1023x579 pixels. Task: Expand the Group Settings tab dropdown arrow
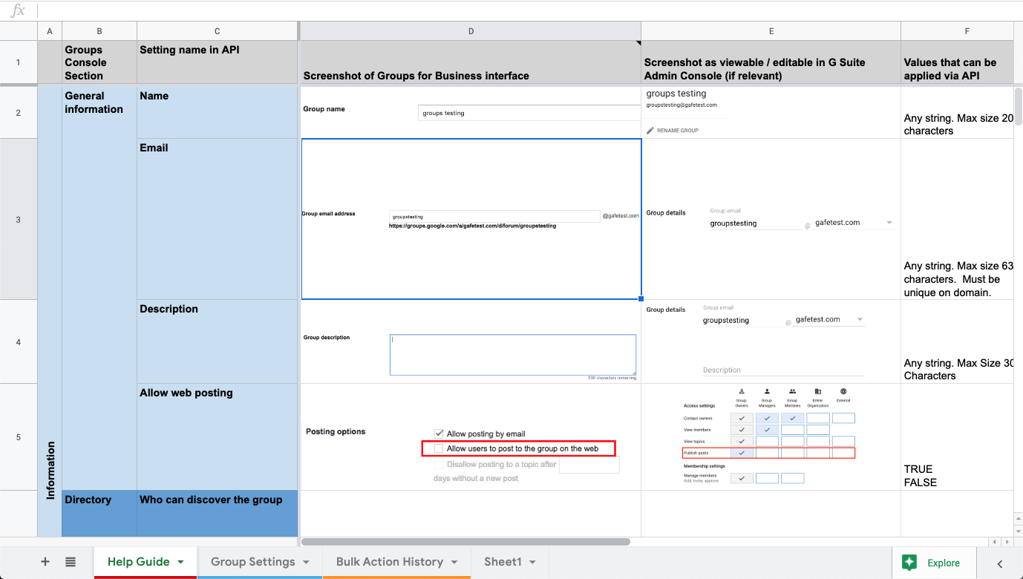[306, 563]
